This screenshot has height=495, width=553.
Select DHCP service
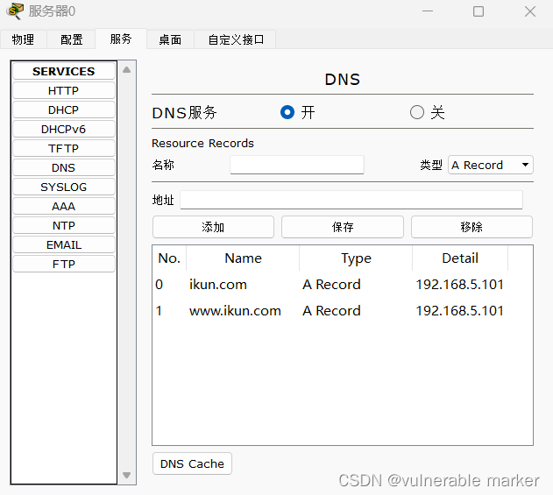(64, 110)
